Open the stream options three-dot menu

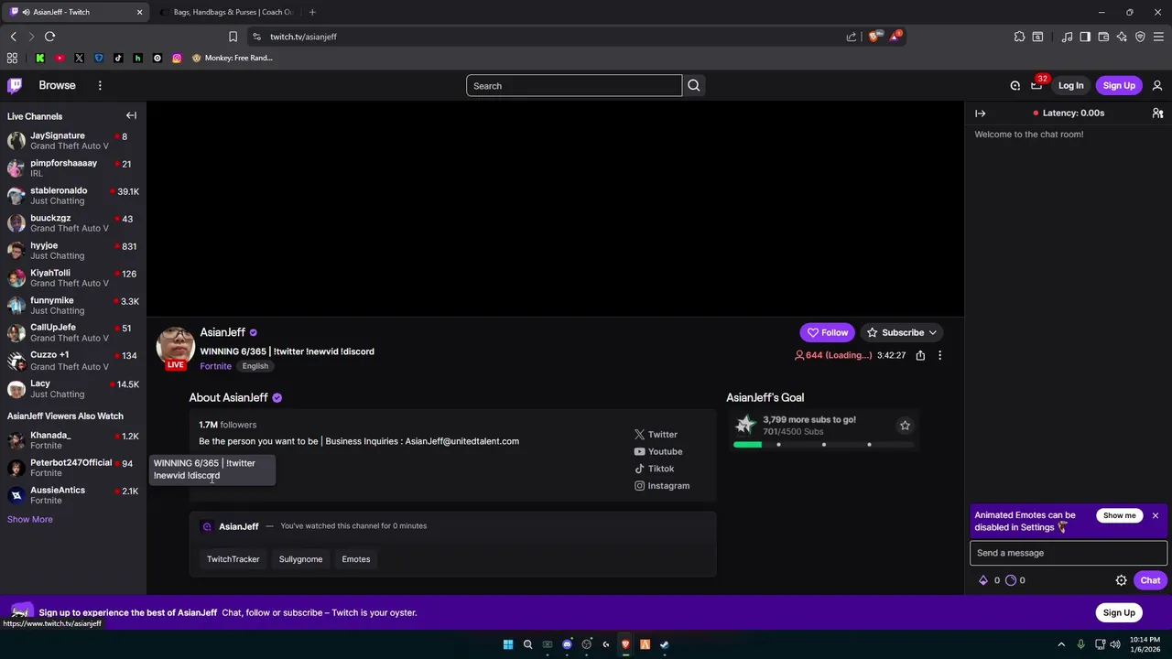(x=939, y=355)
